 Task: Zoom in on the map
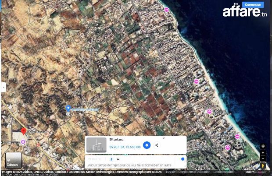(x=263, y=153)
